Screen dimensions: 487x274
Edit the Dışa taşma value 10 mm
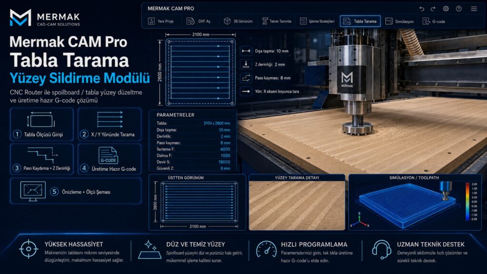[224, 130]
